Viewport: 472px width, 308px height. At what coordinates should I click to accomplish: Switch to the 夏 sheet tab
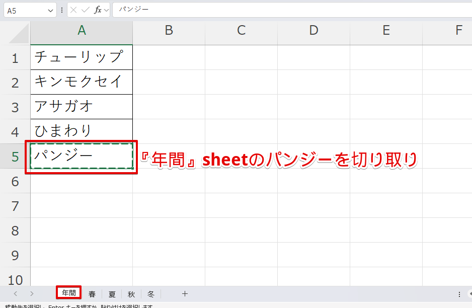[x=112, y=294]
